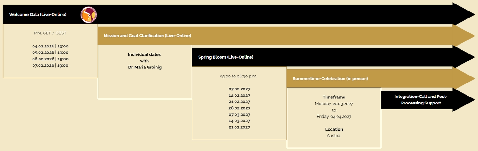478x151 pixels.
Task: Select the 07.02.2026 | 19:00 date
Action: 50,65
